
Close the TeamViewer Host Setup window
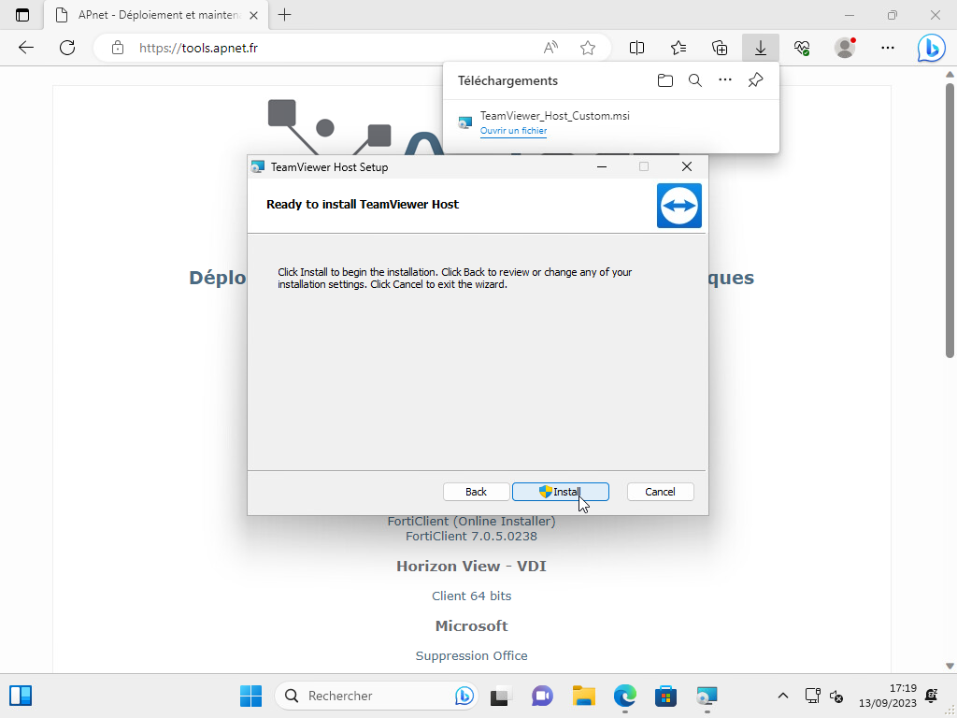(x=687, y=166)
